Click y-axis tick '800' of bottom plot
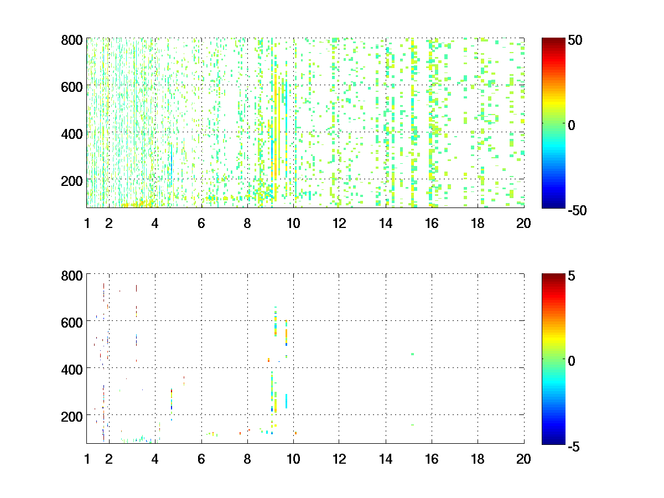664x498 pixels. coord(72,275)
